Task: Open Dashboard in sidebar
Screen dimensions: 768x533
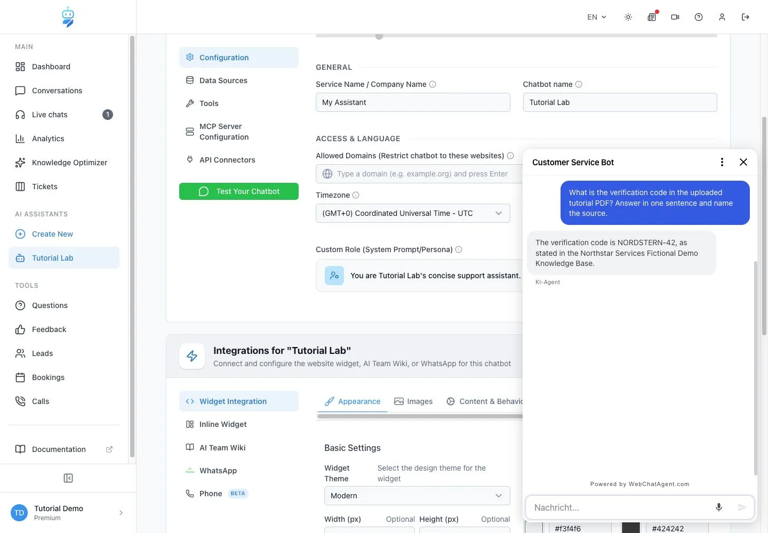Action: click(x=64, y=67)
